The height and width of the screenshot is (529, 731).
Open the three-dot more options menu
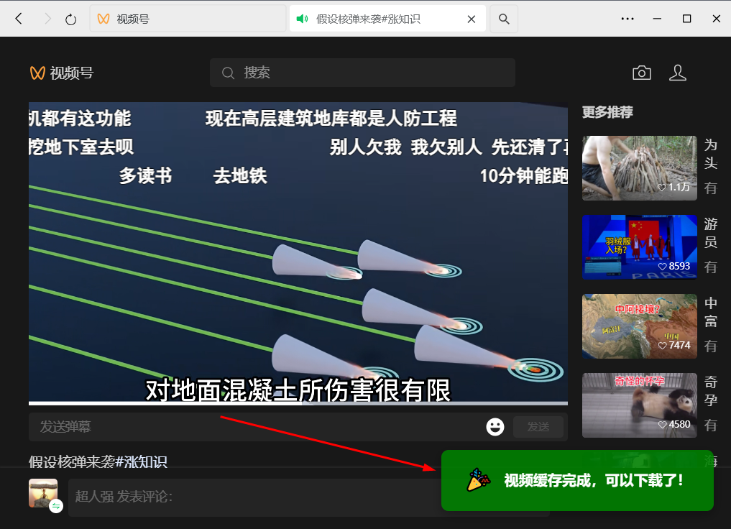click(x=627, y=19)
